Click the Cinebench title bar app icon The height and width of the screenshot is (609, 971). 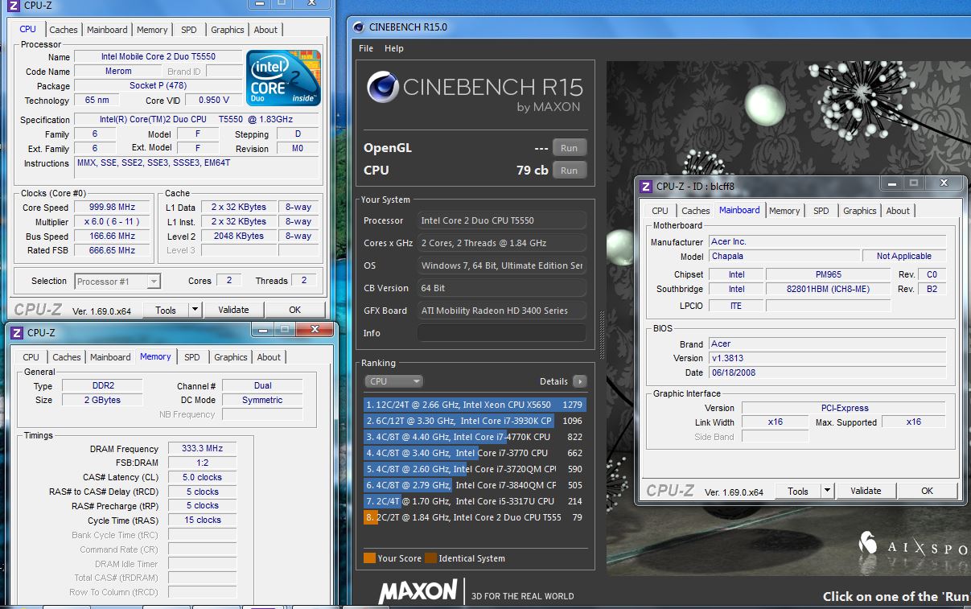coord(359,27)
